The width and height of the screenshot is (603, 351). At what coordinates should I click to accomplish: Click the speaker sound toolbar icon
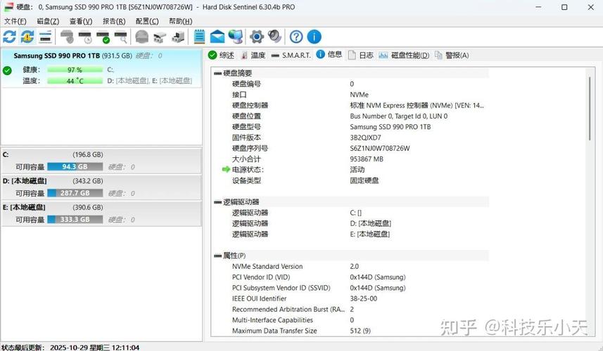[x=274, y=37]
